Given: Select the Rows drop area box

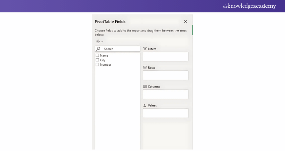Looking at the screenshot, I should 166,75.
